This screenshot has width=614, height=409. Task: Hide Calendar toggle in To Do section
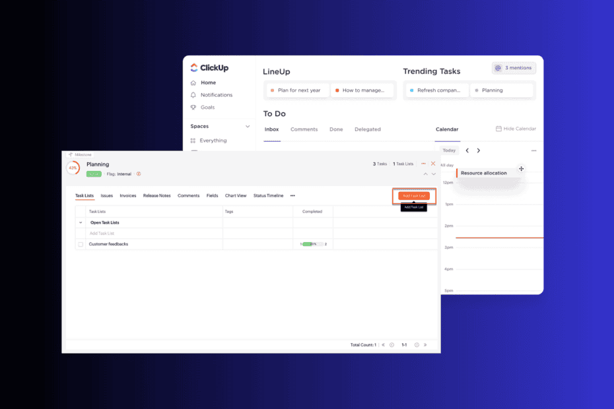click(516, 129)
